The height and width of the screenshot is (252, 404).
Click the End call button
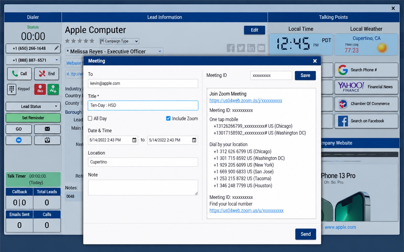click(47, 74)
